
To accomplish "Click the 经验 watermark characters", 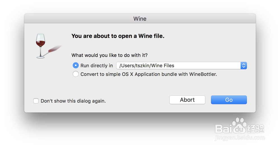I will (256, 129).
